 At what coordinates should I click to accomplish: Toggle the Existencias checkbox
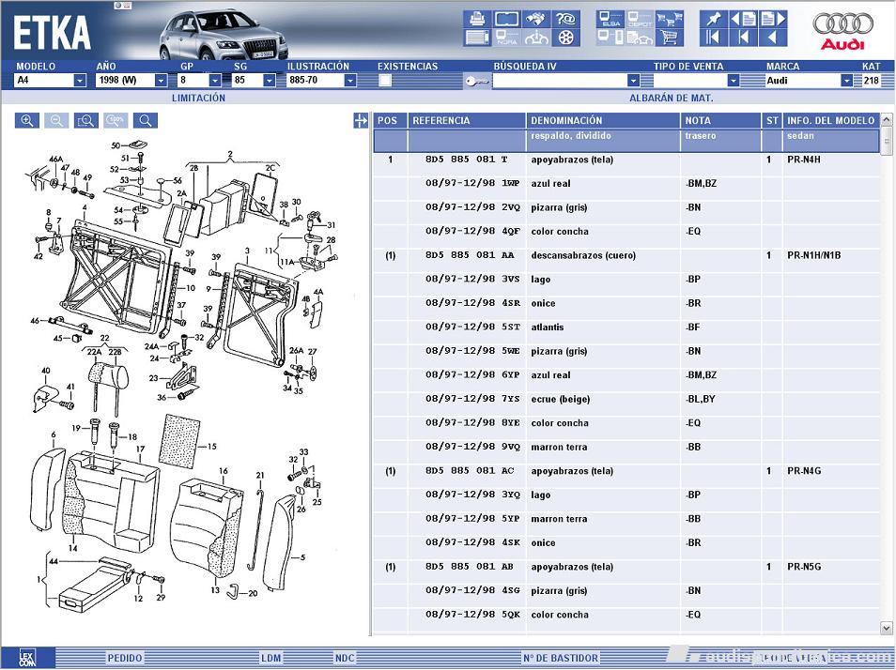tap(386, 81)
